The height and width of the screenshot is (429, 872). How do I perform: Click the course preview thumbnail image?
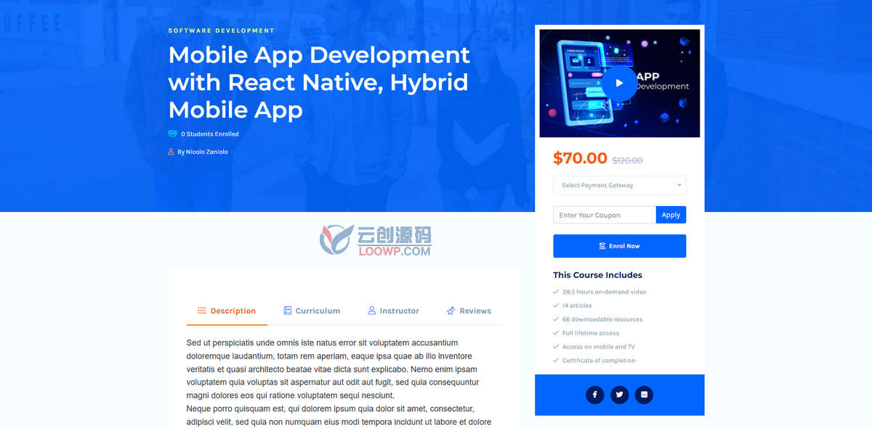point(620,83)
